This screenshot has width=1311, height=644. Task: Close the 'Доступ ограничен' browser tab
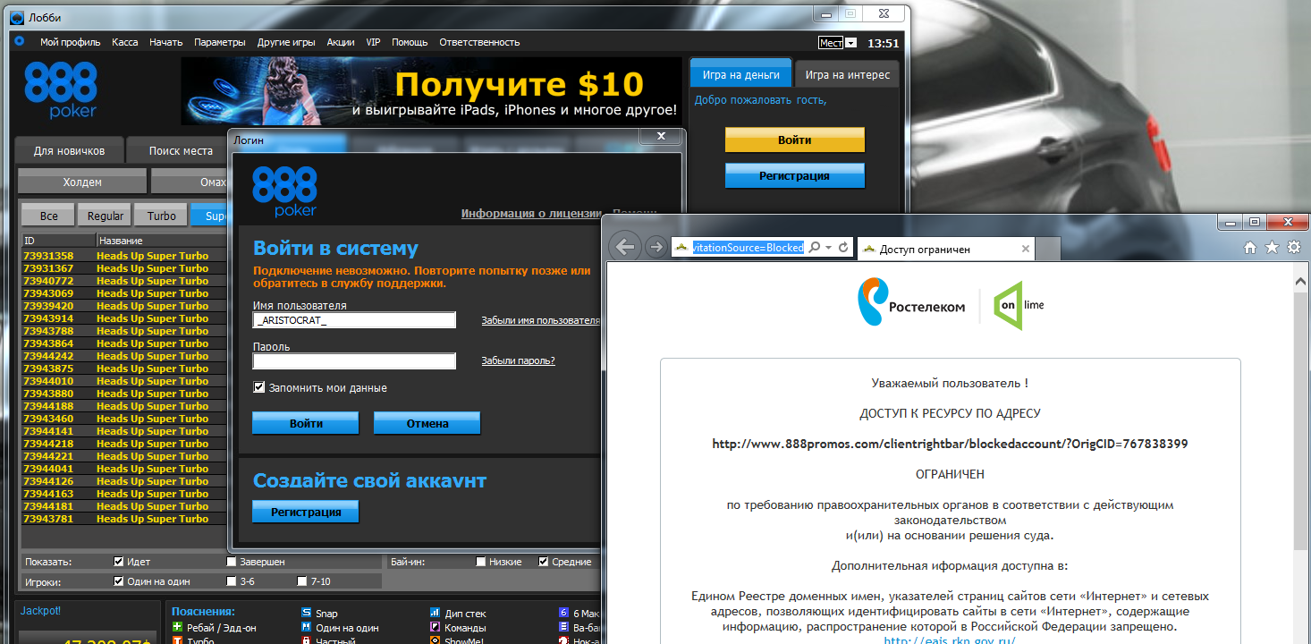click(x=1025, y=250)
